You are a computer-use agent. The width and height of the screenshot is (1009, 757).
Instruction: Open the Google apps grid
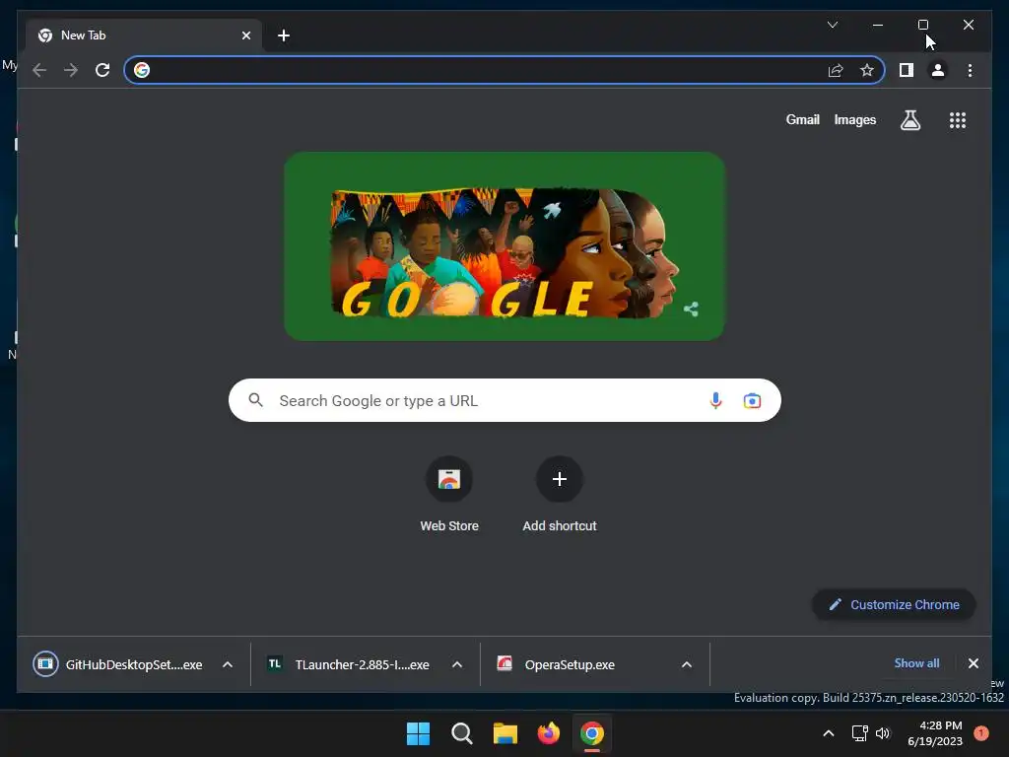point(958,119)
